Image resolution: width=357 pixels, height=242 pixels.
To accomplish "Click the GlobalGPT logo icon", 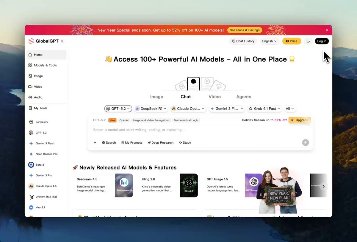I will (x=31, y=41).
